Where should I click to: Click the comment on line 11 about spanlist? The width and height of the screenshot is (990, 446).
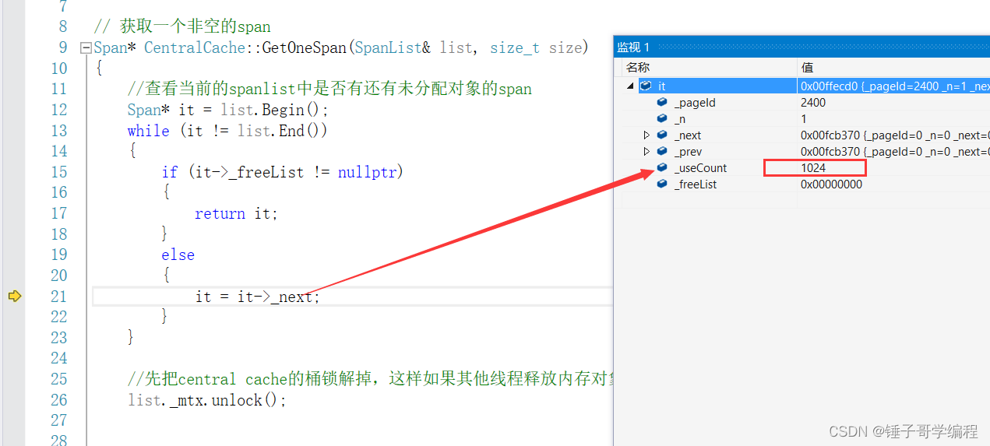(329, 89)
